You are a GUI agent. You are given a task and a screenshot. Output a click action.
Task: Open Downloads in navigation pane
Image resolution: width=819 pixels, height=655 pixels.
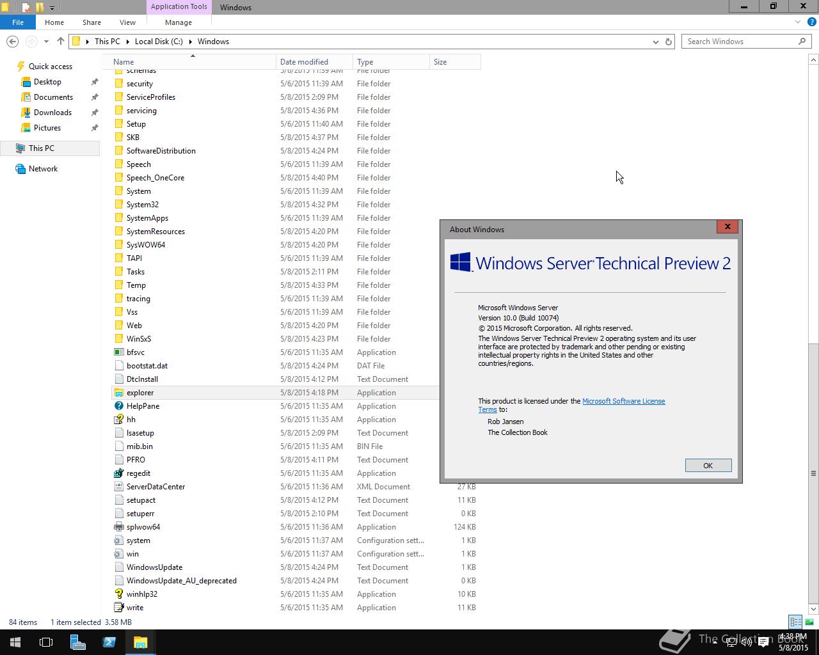pos(52,113)
